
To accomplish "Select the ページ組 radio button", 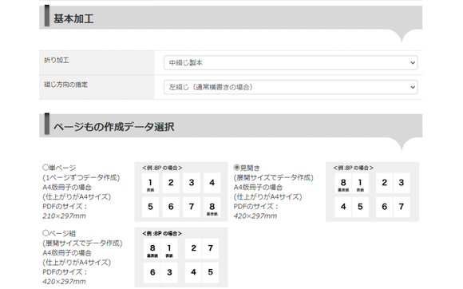I will [x=46, y=233].
